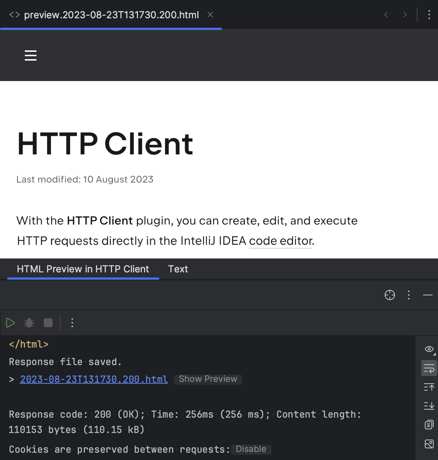Disable cookie preservation between requests
The width and height of the screenshot is (438, 460).
pyautogui.click(x=251, y=449)
